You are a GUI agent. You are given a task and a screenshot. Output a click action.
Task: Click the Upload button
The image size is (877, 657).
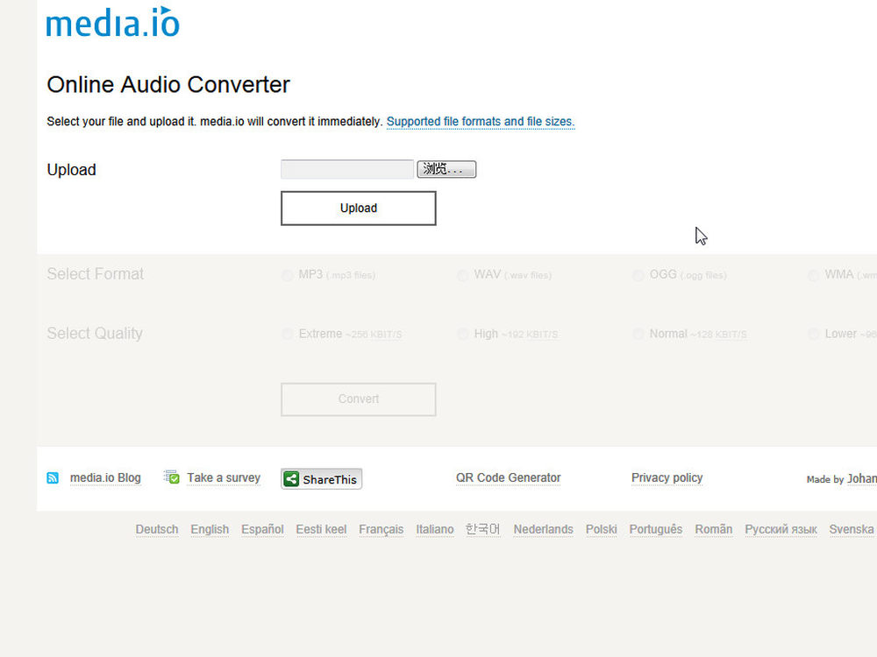pos(359,208)
